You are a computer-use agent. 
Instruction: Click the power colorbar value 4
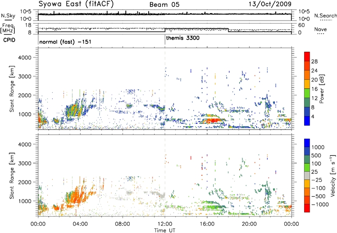click(313, 116)
